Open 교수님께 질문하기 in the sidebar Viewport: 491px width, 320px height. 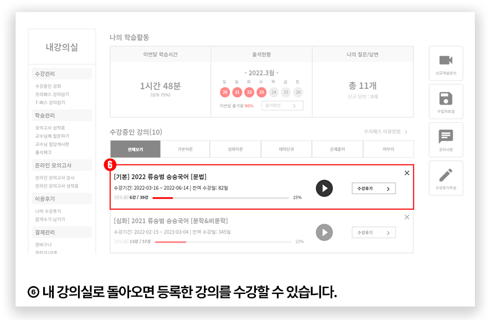click(x=52, y=136)
